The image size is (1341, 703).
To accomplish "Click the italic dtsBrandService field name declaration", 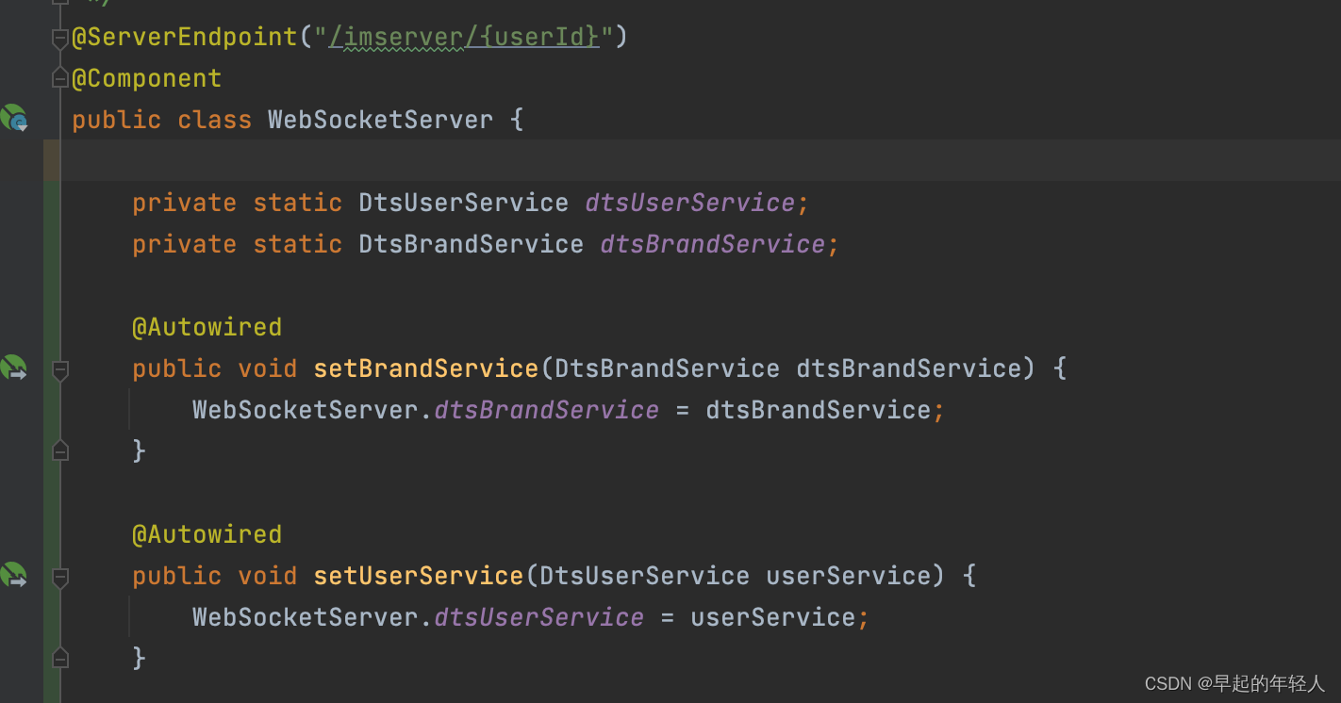I will 713,244.
